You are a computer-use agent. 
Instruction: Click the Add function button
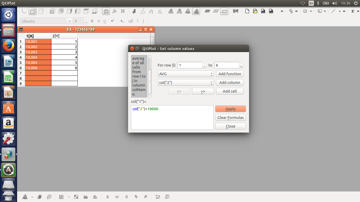pyautogui.click(x=230, y=74)
